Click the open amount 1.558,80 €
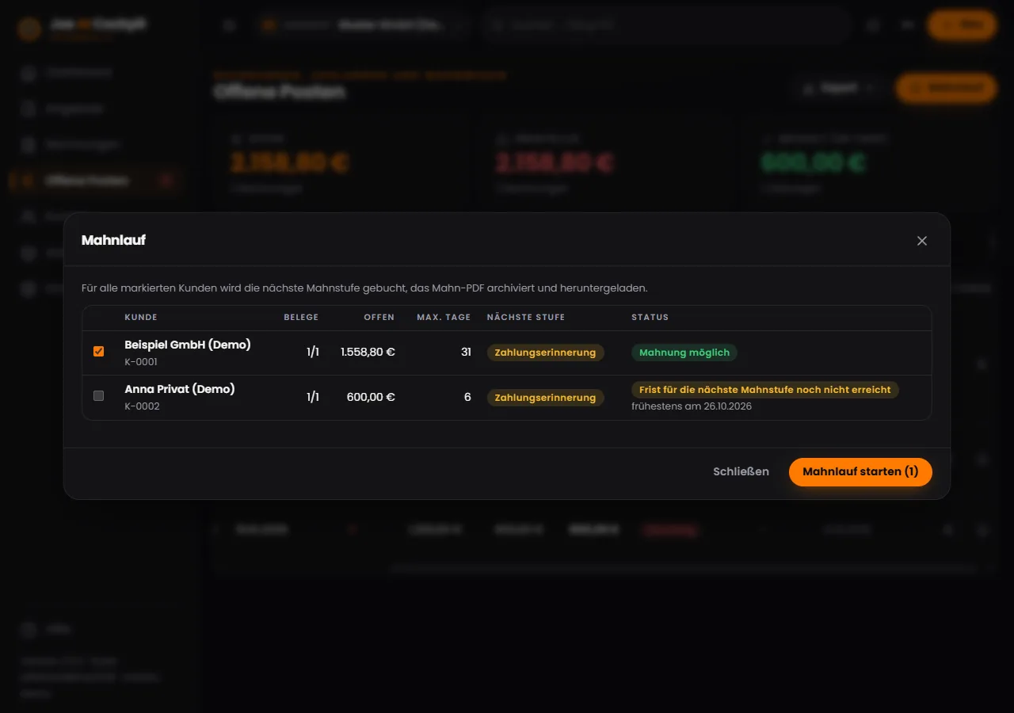Screen dimensions: 1014x713 368,352
